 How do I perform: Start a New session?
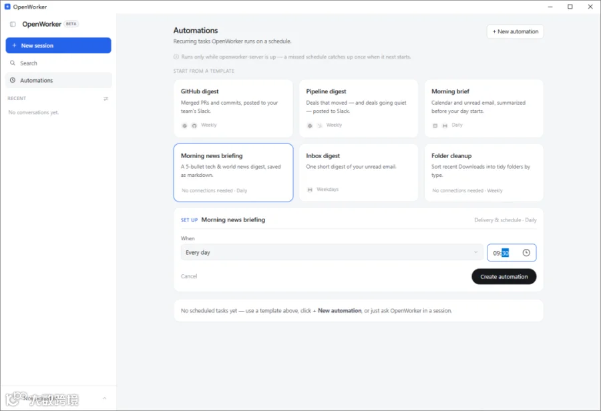[x=58, y=45]
